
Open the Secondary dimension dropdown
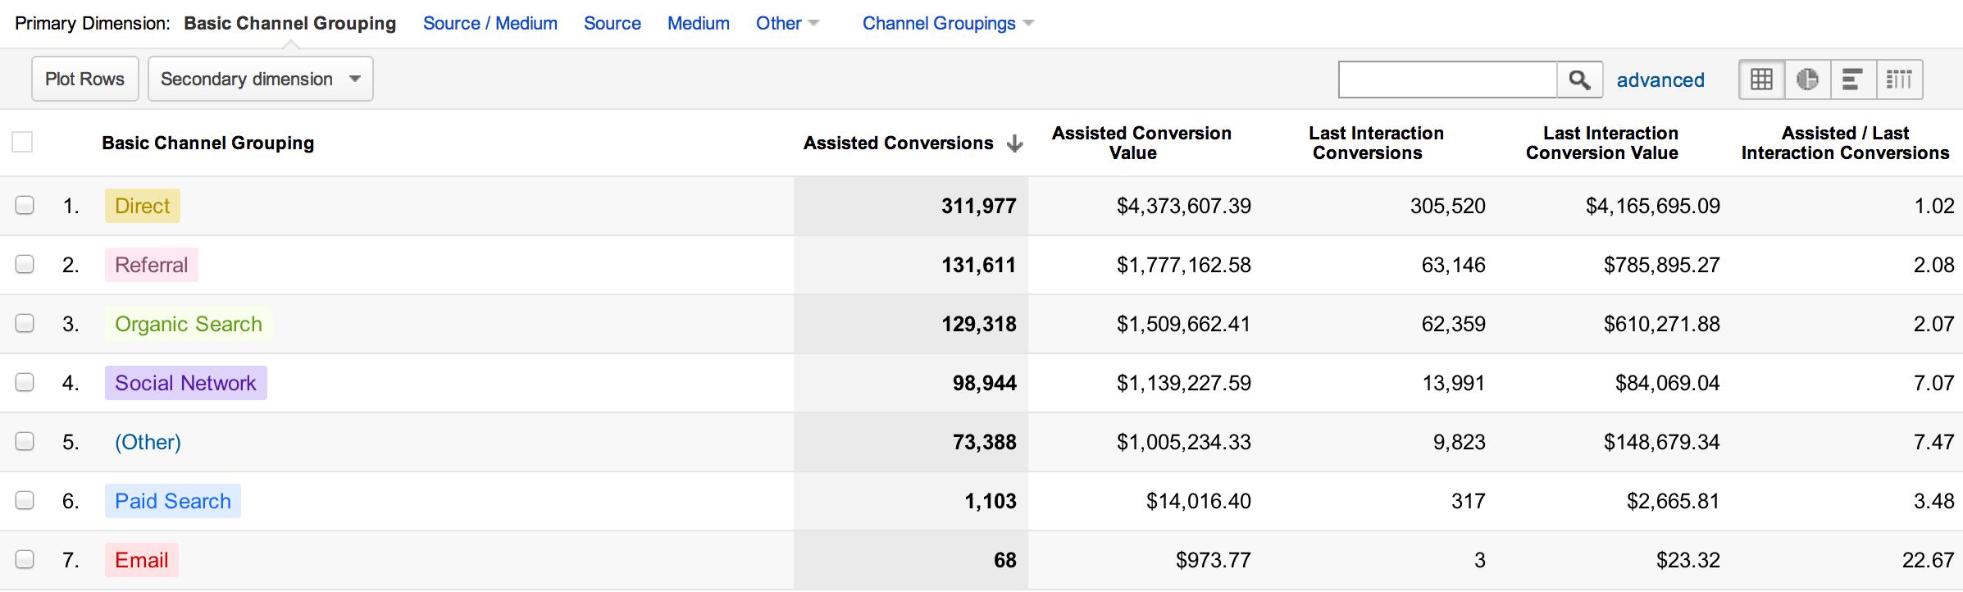coord(260,80)
